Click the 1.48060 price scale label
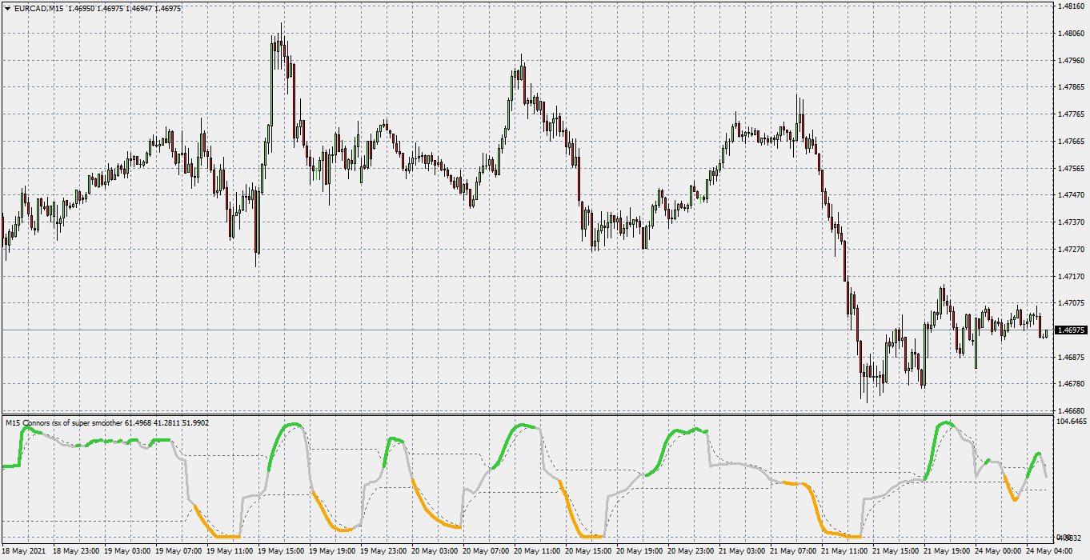 tap(1071, 34)
